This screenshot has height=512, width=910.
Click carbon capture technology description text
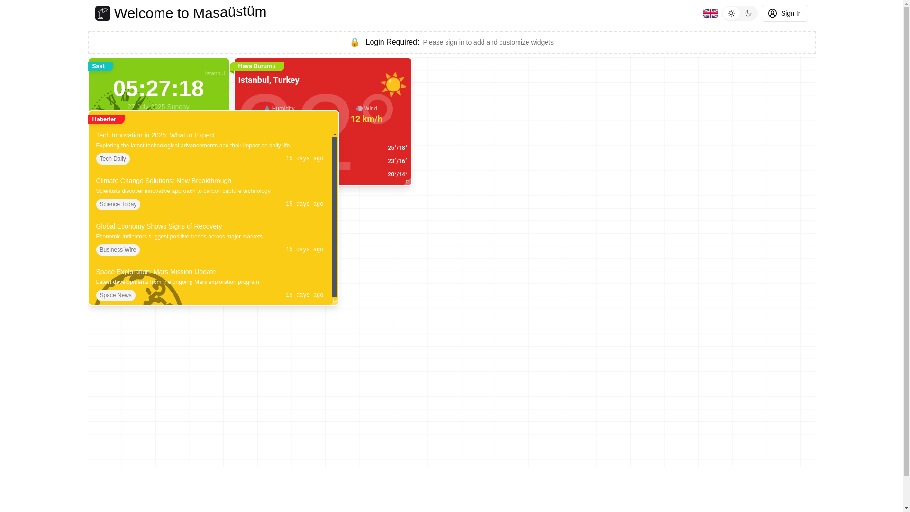[x=183, y=191]
